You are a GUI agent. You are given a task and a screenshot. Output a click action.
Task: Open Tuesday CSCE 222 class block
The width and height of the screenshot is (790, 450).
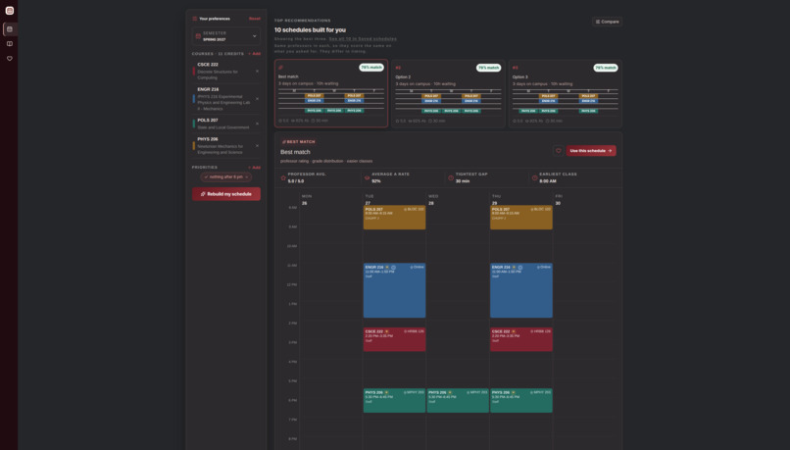[x=394, y=339]
